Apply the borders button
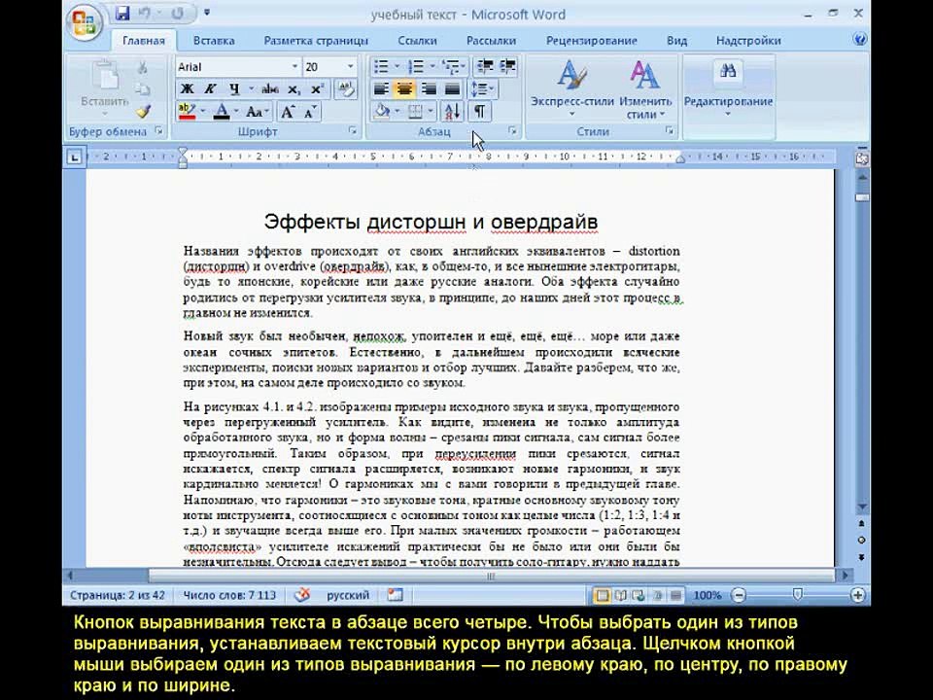933x700 pixels. point(415,111)
